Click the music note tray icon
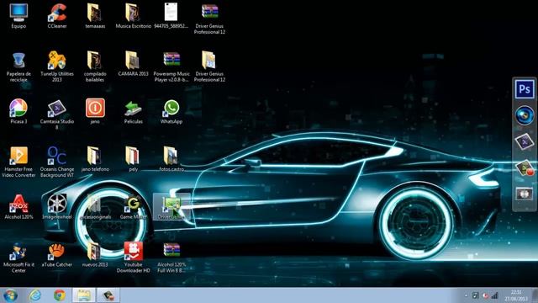This screenshot has width=538, height=303. (x=475, y=295)
